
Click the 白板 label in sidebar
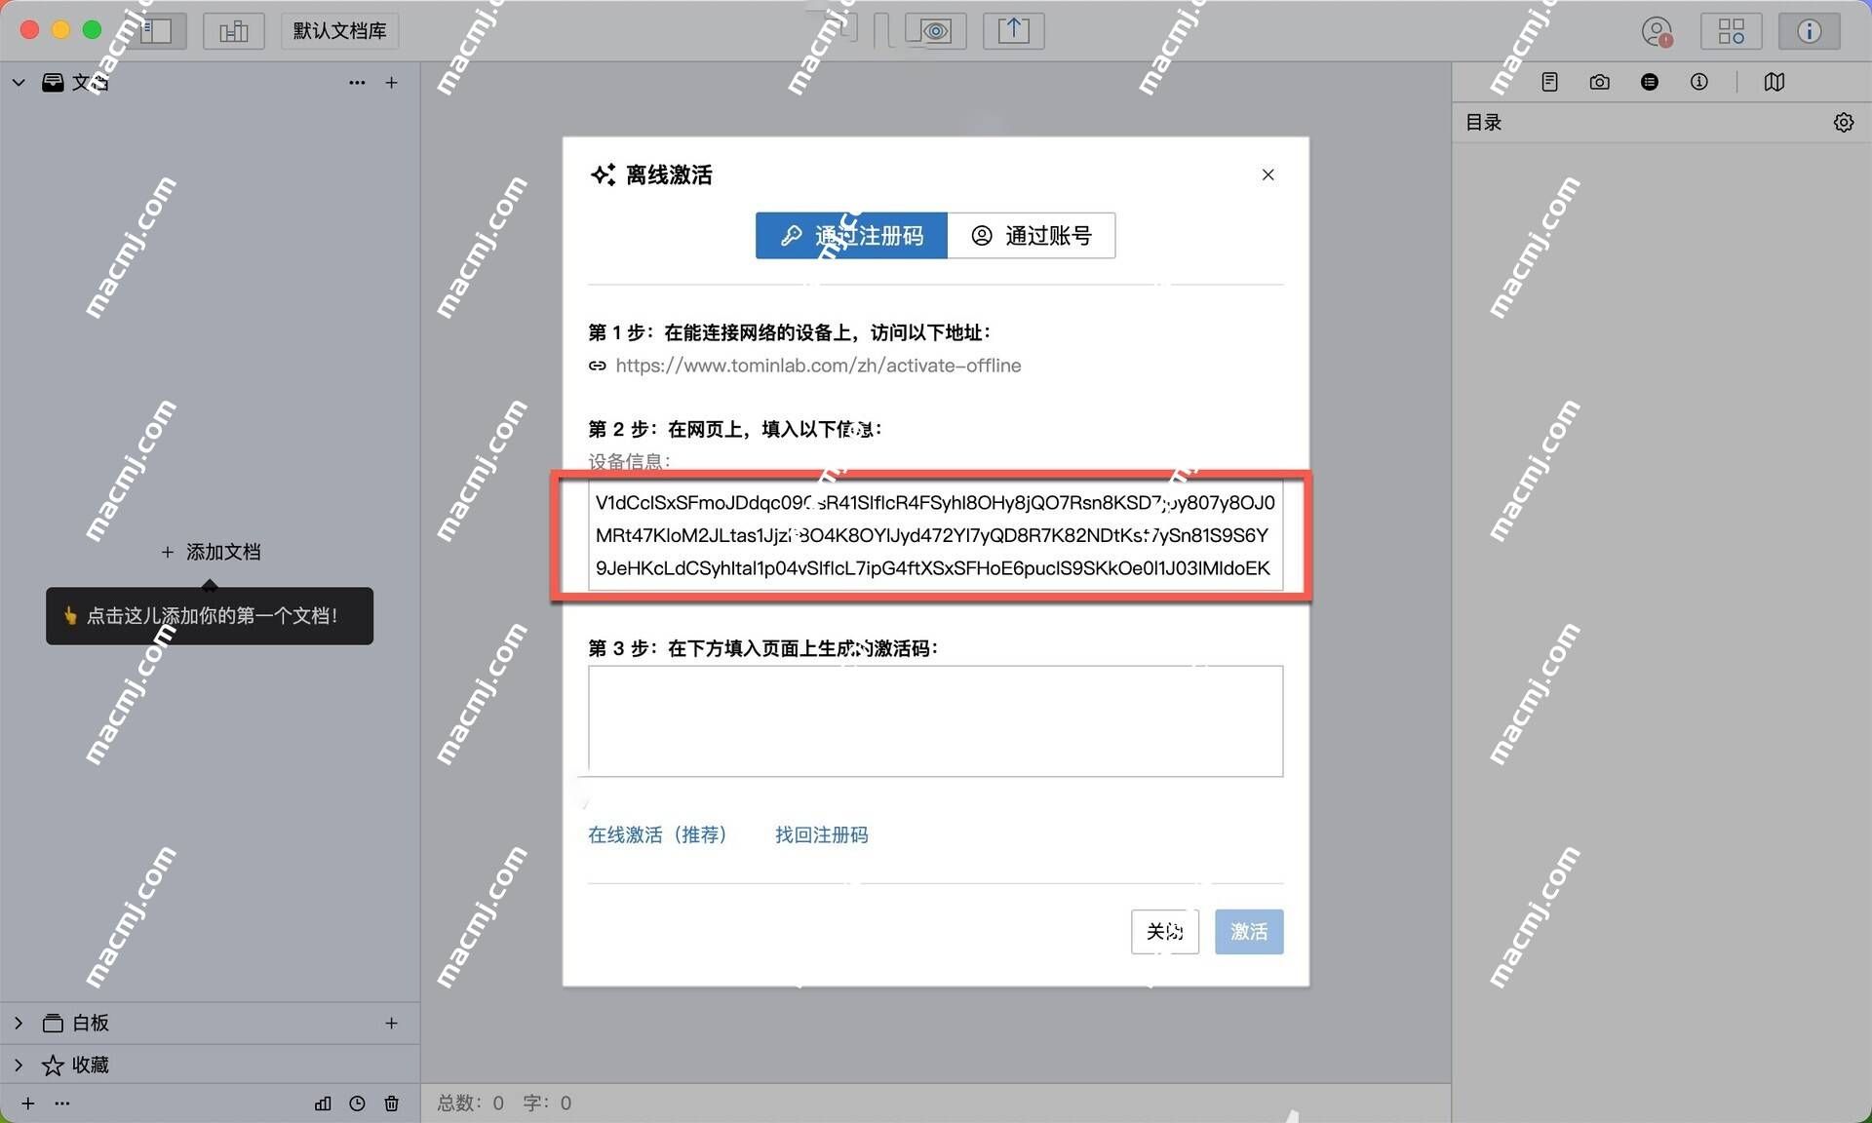pos(90,1023)
